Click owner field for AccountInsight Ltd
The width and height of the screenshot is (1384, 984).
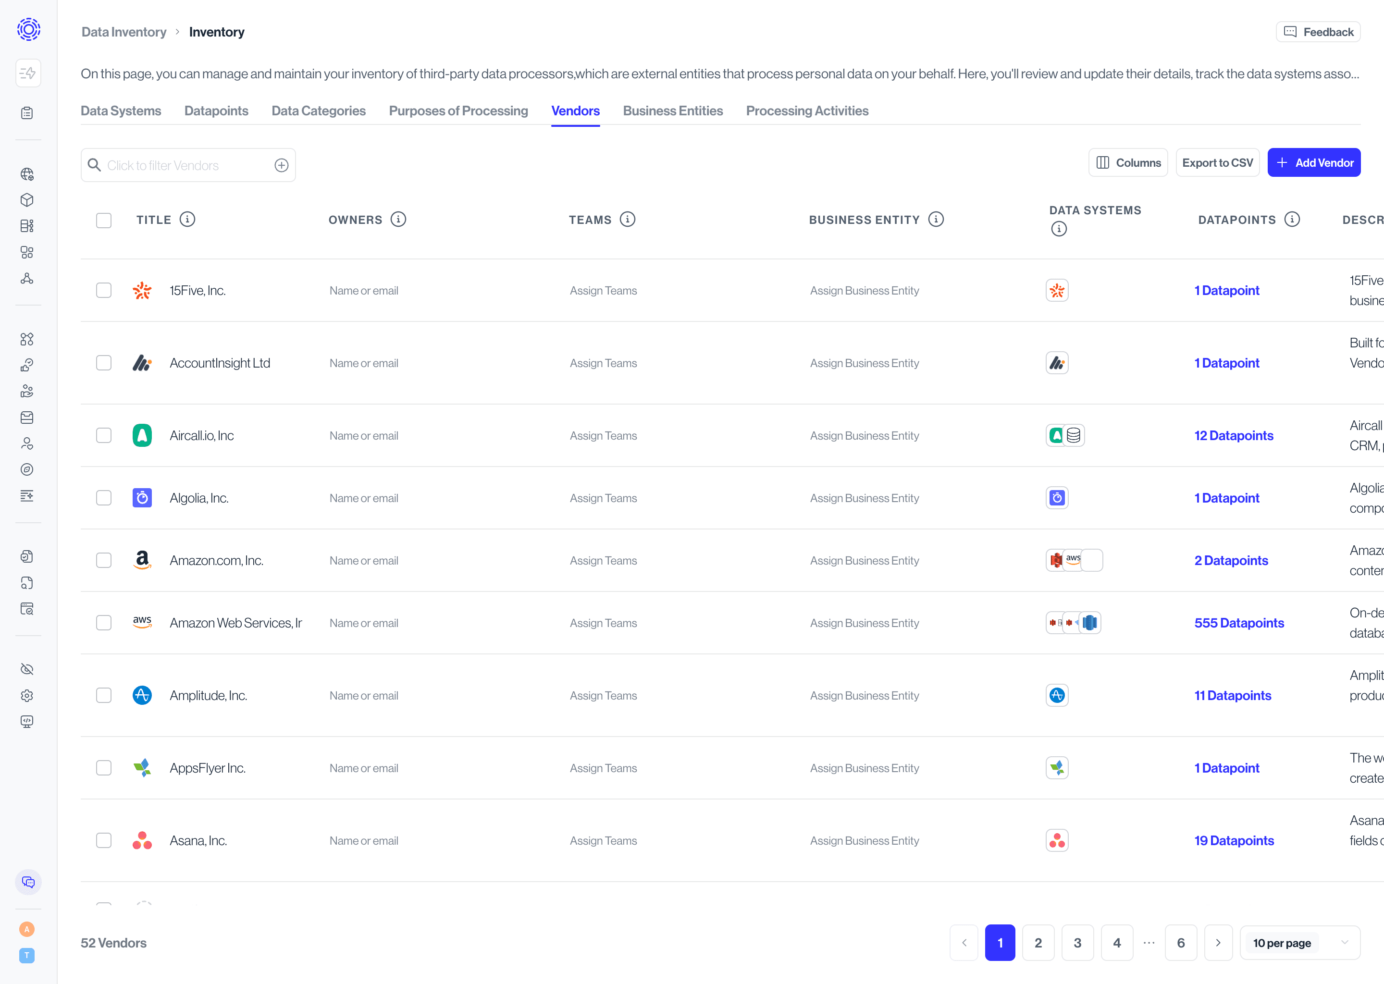pyautogui.click(x=364, y=364)
